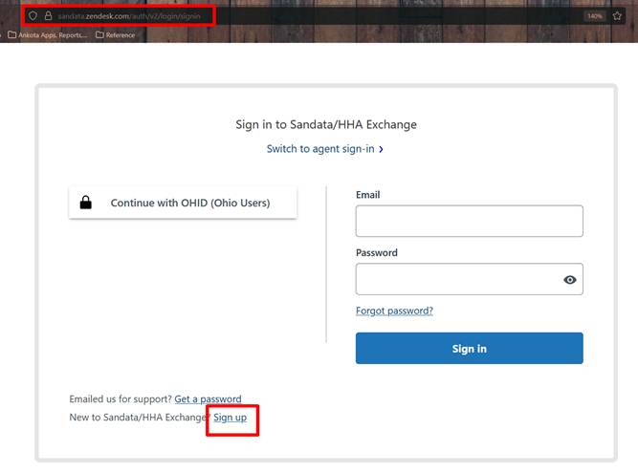Screen dimensions: 638x473
Task: Continue with OHID (Ohio Users)
Action: point(183,203)
